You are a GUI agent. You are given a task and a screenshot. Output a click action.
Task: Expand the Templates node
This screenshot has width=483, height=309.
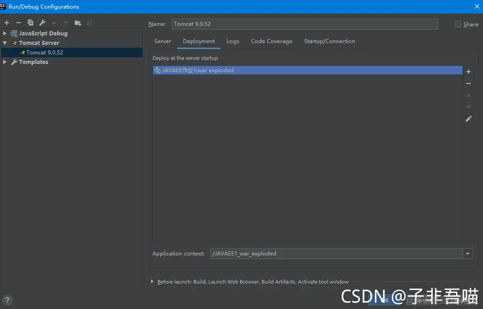click(5, 62)
